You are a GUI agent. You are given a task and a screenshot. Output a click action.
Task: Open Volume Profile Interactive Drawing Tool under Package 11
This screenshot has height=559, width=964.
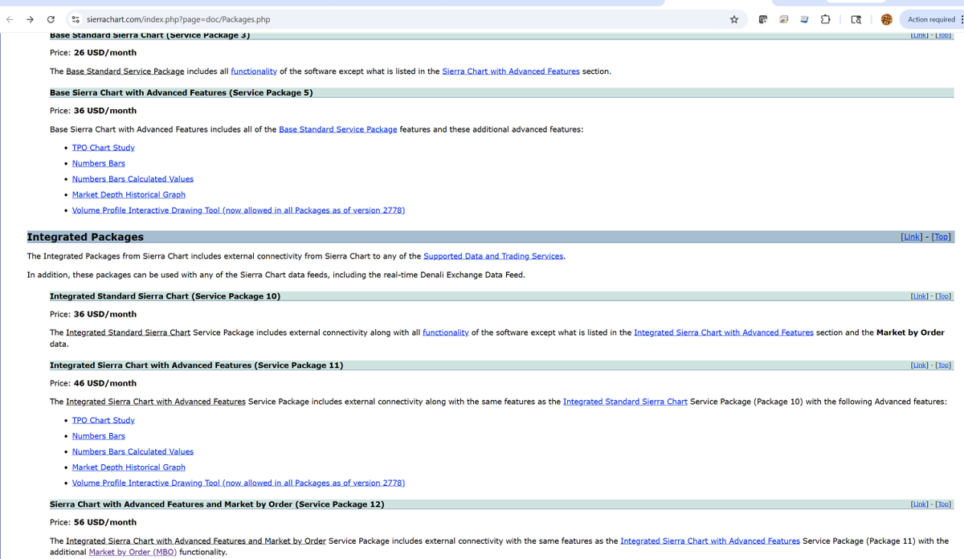tap(239, 483)
